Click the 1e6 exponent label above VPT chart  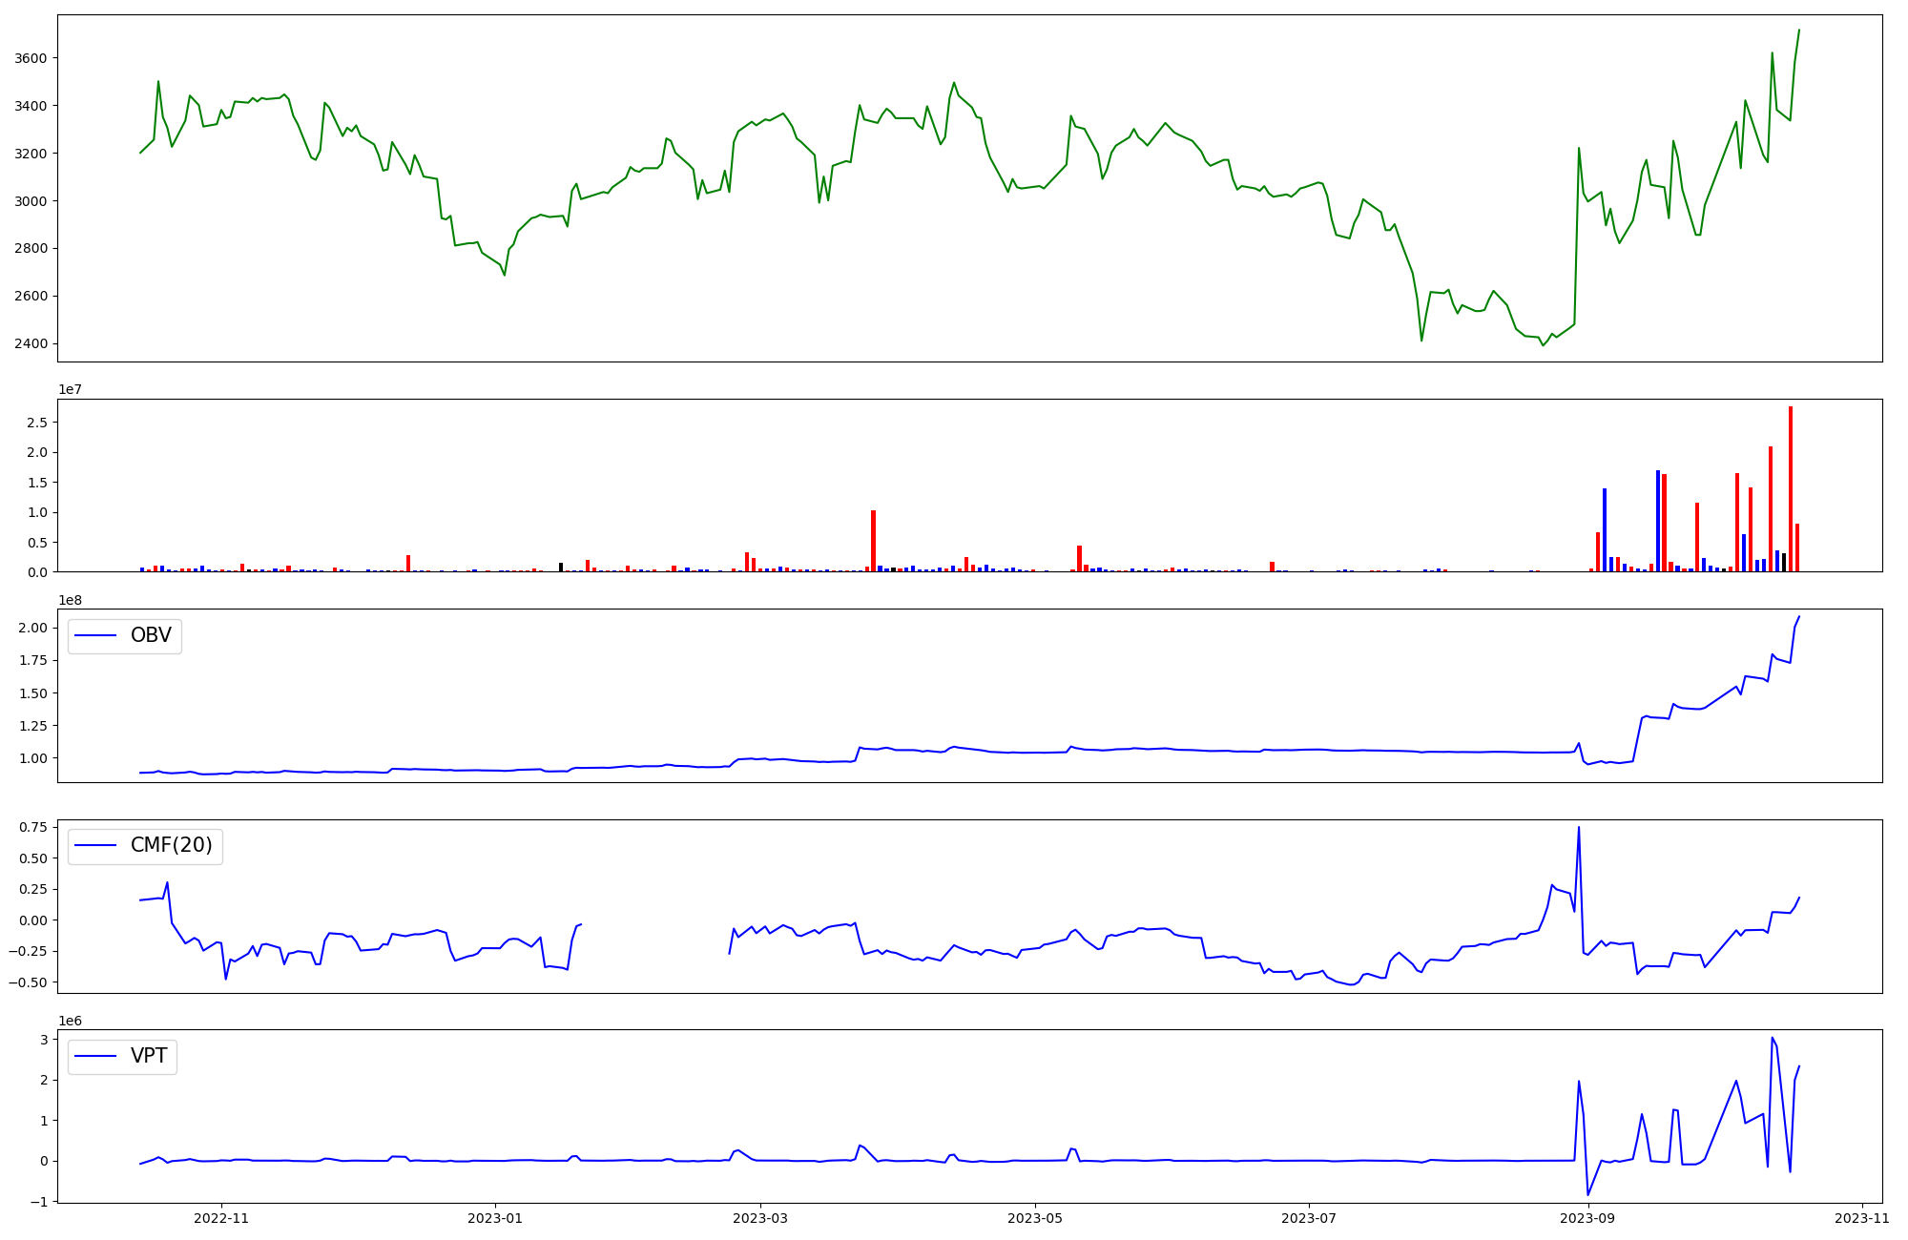pyautogui.click(x=70, y=1021)
